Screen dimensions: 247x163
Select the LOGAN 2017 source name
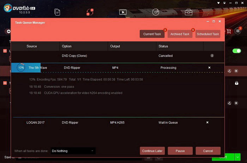point(35,122)
